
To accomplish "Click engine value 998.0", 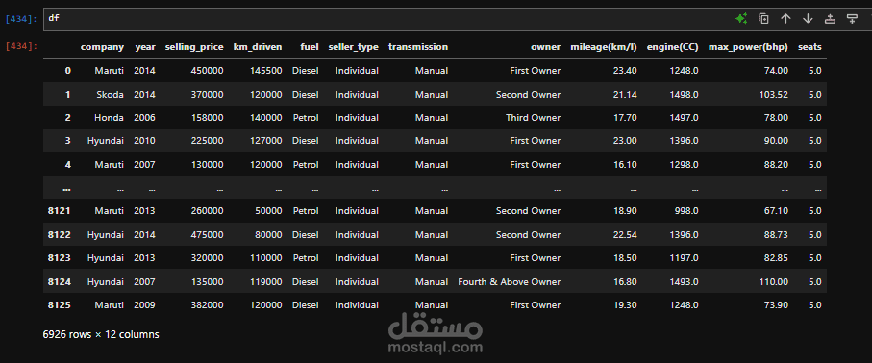I will click(x=686, y=211).
